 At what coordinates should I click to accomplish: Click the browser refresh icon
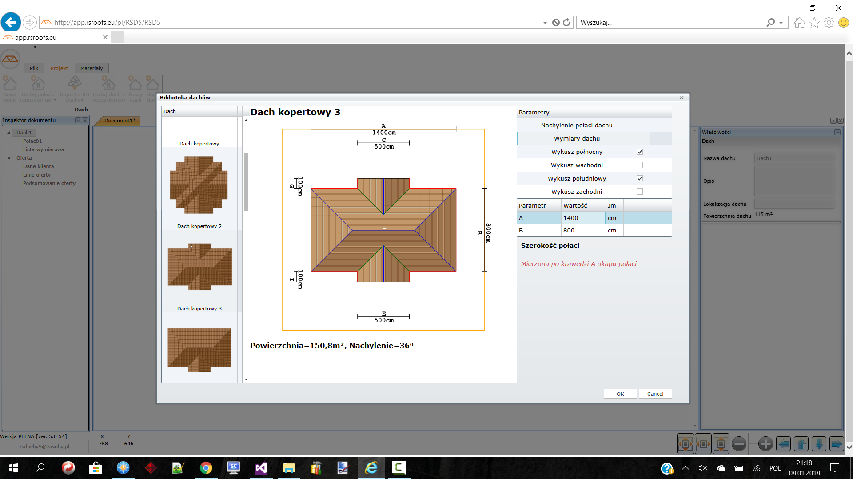click(566, 22)
